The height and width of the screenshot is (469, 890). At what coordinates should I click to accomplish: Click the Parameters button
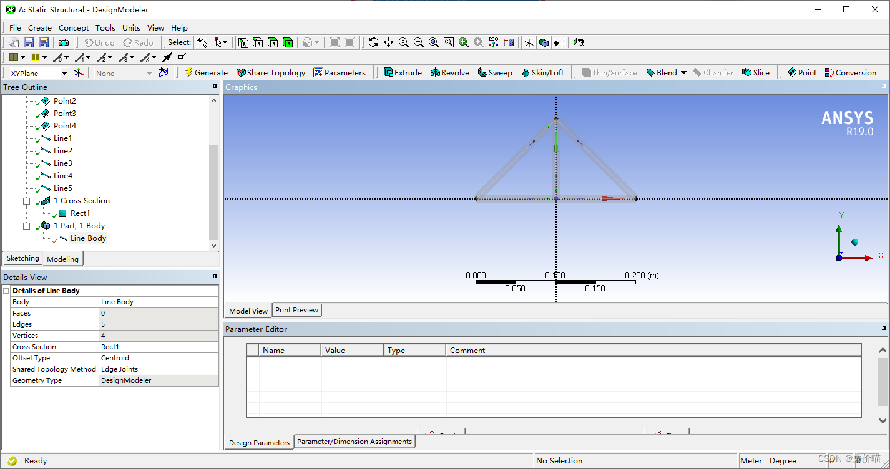pos(340,73)
